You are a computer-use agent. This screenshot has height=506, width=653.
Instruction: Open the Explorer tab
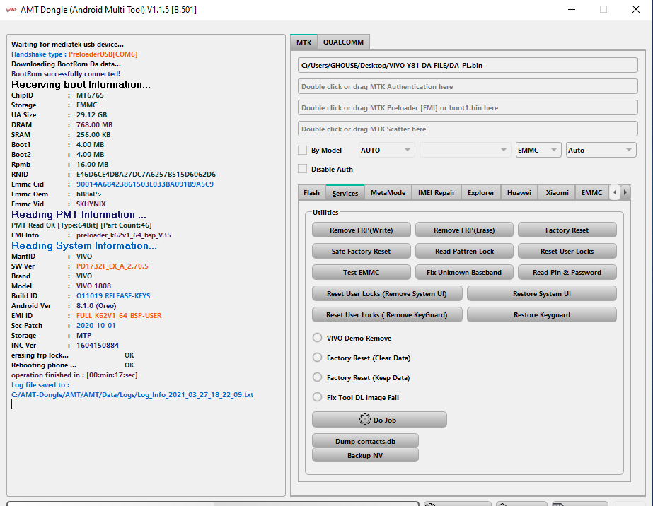click(x=481, y=193)
